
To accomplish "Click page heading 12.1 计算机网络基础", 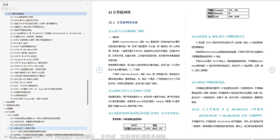I will point(123,23).
